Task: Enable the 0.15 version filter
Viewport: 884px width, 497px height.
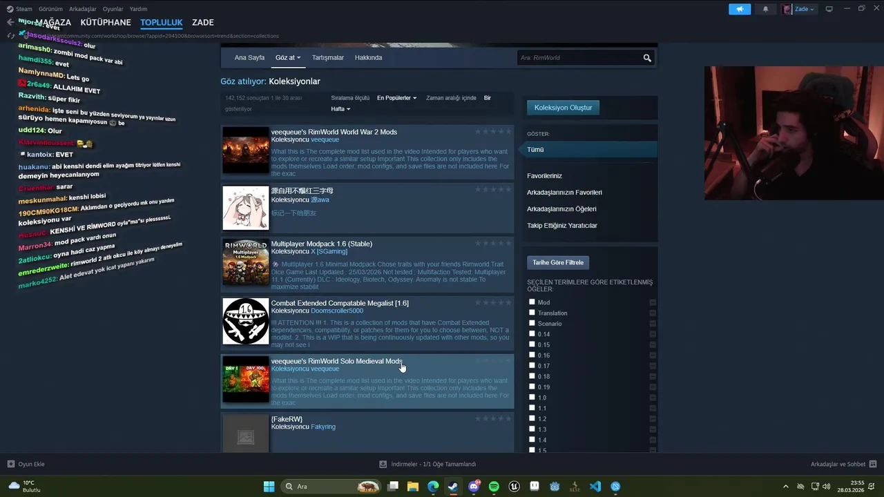Action: pos(532,344)
